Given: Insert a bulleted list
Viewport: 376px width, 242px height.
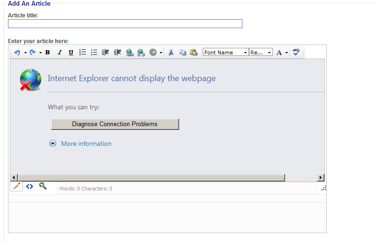Looking at the screenshot, I should [x=94, y=52].
